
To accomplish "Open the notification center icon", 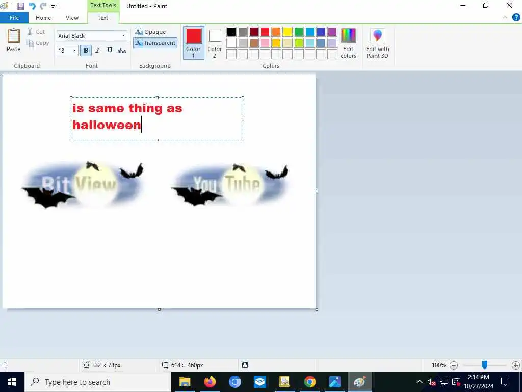I will pos(505,382).
